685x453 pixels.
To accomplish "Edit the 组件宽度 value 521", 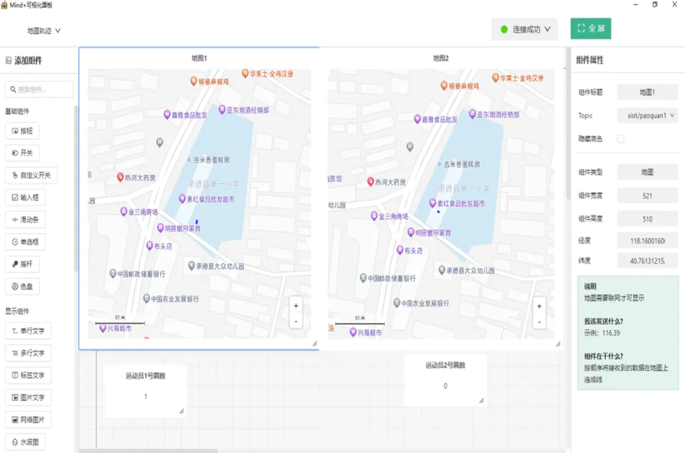I will [x=647, y=196].
